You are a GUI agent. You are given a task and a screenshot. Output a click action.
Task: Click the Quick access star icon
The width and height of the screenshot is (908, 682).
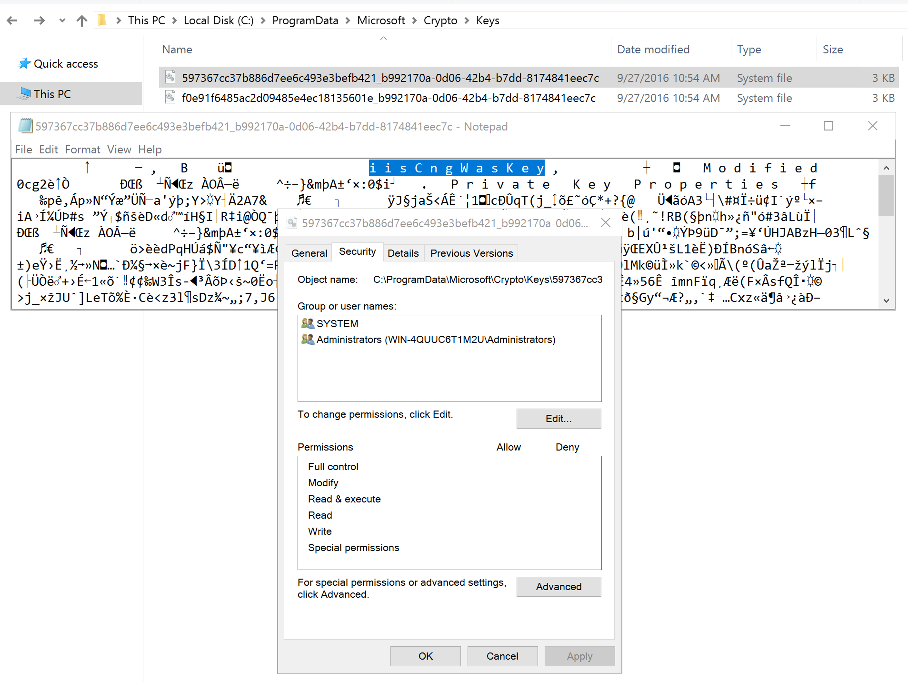click(25, 63)
